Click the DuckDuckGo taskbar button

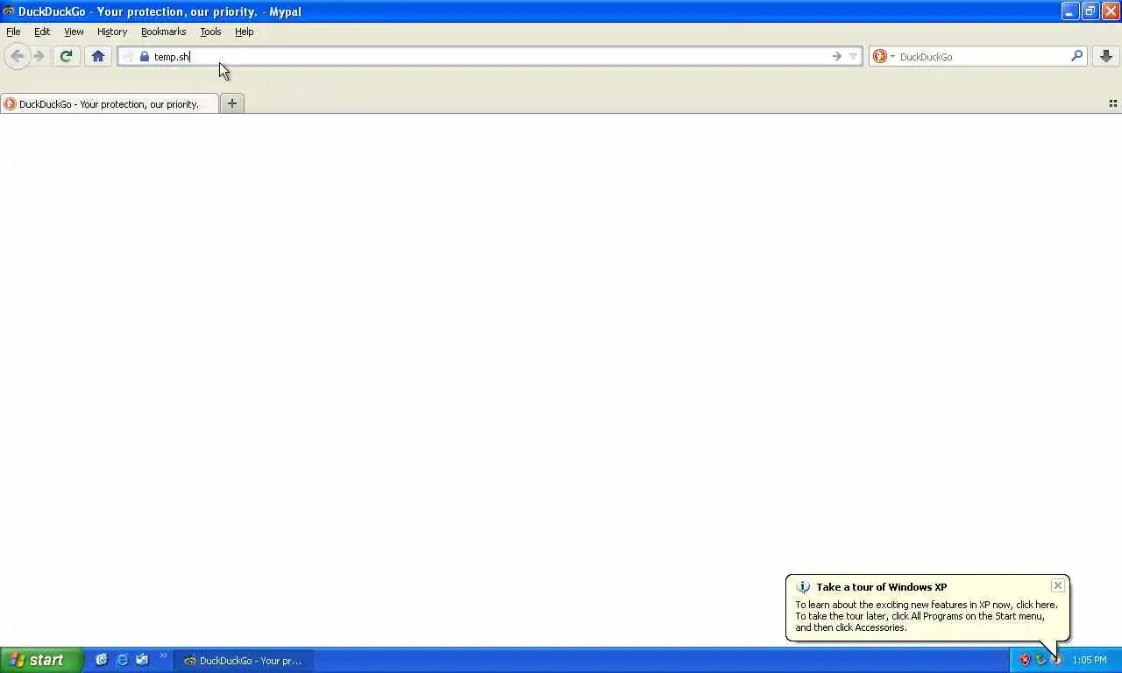click(x=244, y=660)
